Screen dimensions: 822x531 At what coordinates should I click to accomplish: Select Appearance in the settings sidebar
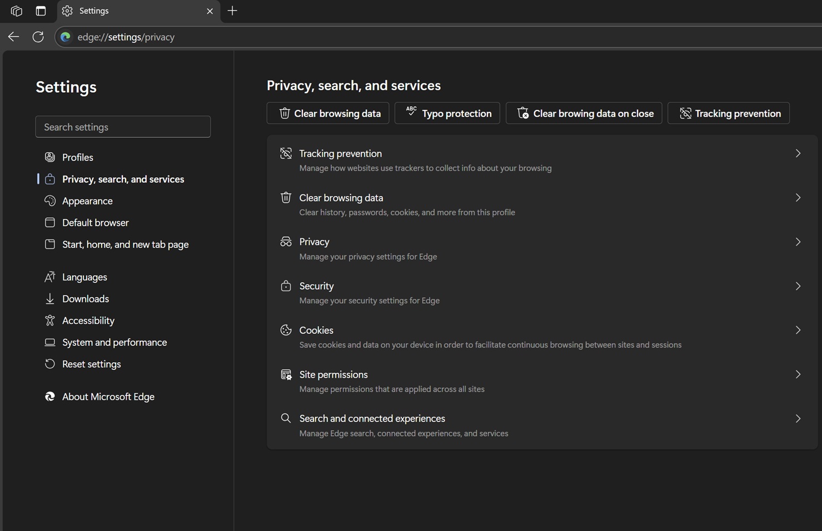click(87, 201)
